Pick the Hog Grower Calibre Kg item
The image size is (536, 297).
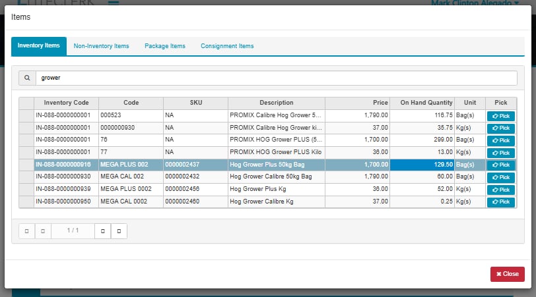501,202
